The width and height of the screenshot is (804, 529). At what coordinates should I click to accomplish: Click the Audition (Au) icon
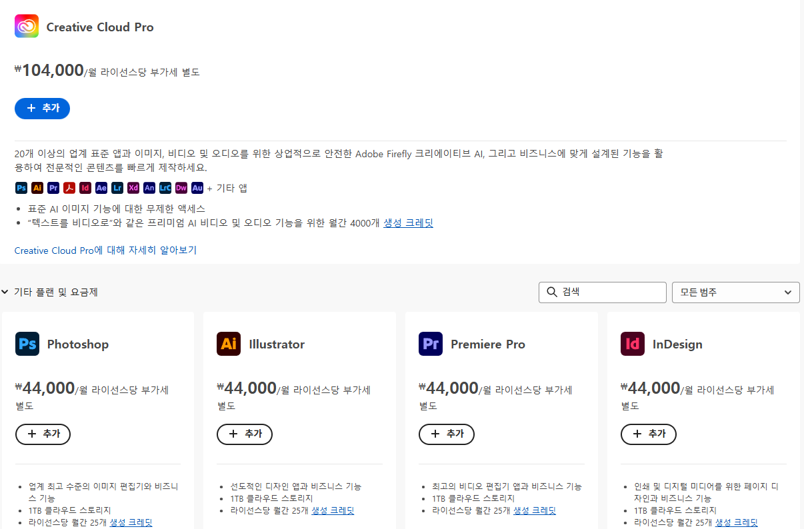click(x=197, y=188)
